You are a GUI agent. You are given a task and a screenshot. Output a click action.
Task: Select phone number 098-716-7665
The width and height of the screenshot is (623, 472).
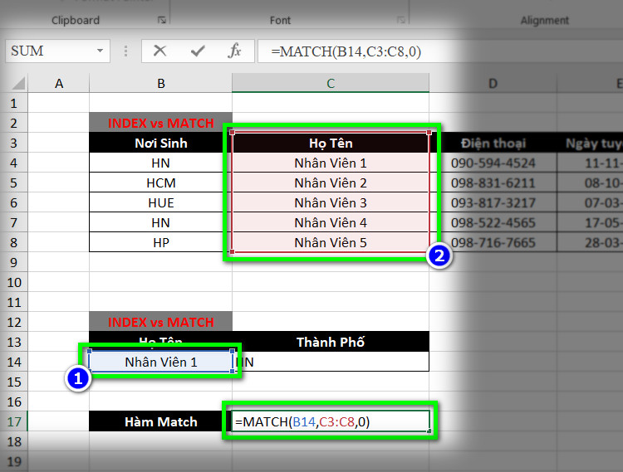pos(493,242)
